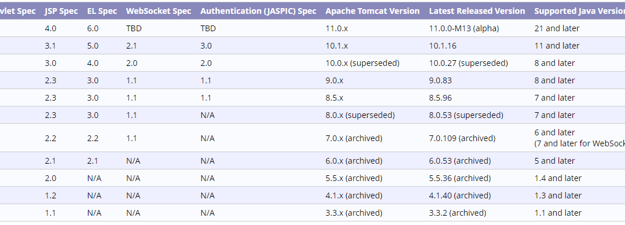The image size is (625, 225).
Task: Click the 9.0.83 latest release cell
Action: pyautogui.click(x=440, y=80)
